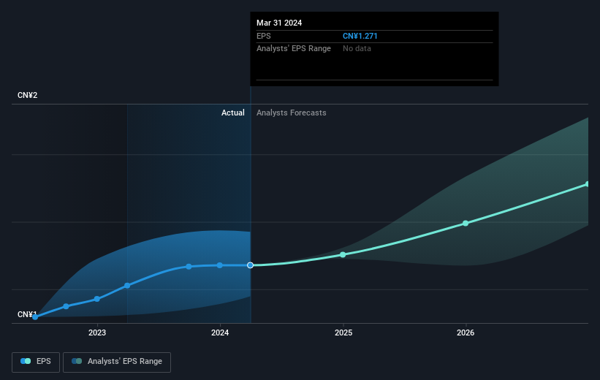Click the 2025 x-axis label
The height and width of the screenshot is (380, 600).
343,332
